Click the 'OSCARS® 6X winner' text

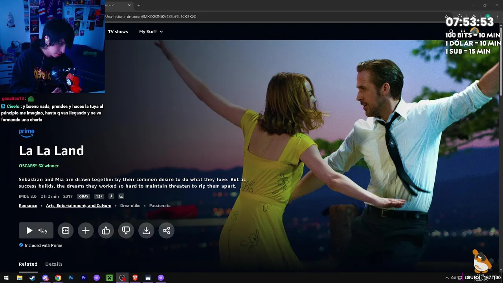coord(39,166)
